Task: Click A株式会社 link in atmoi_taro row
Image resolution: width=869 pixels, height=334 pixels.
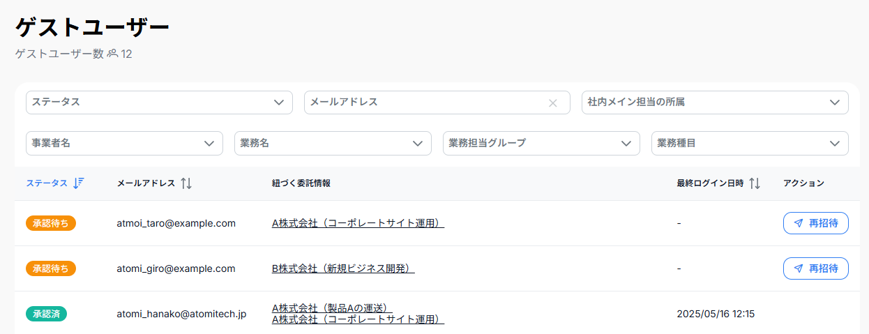Action: [358, 223]
